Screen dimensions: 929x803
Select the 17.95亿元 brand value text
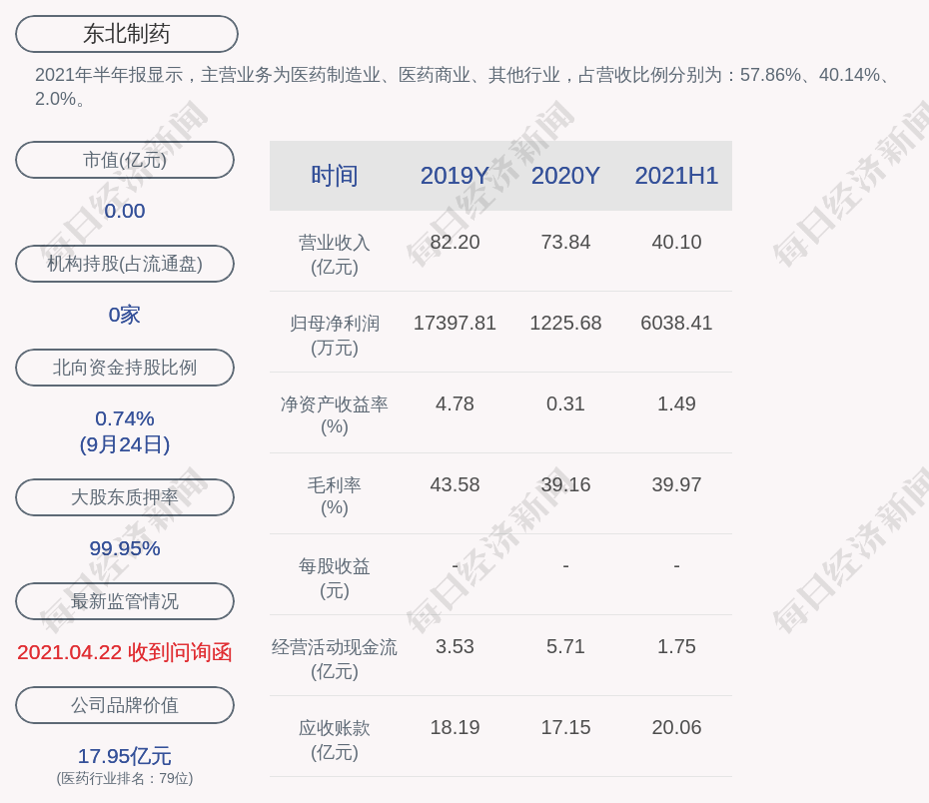coord(125,756)
